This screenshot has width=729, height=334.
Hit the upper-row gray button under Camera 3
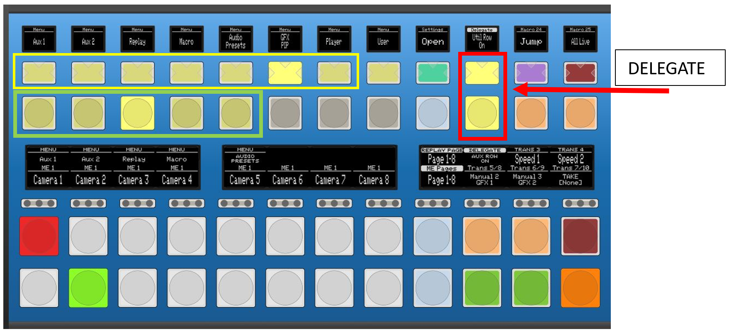click(138, 236)
